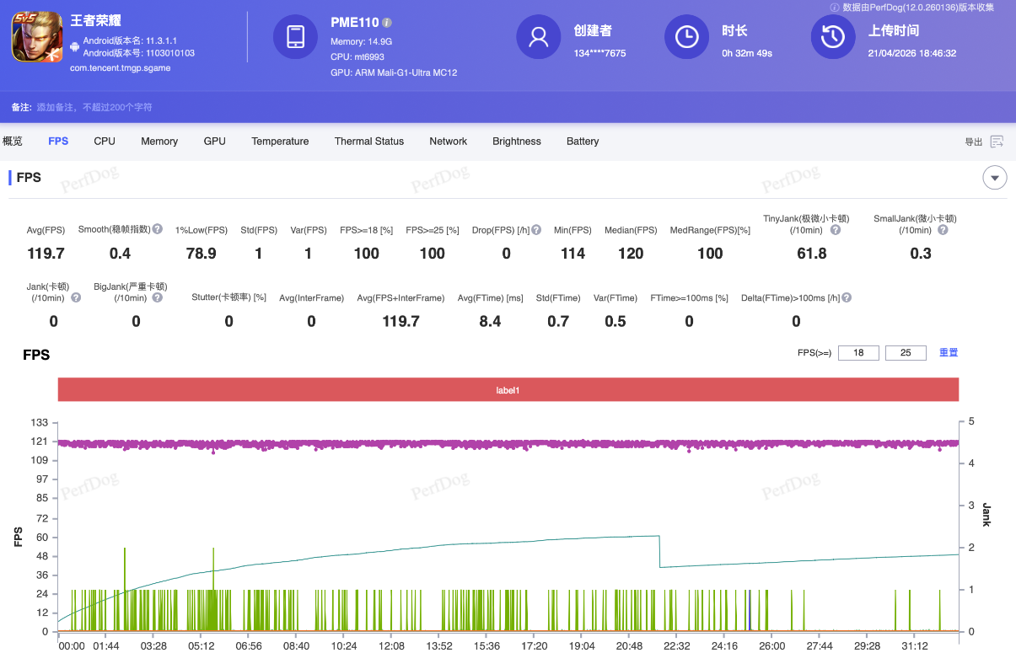This screenshot has width=1016, height=653.
Task: Click help icon next to BigJank(严重卡顿)
Action: pyautogui.click(x=159, y=297)
